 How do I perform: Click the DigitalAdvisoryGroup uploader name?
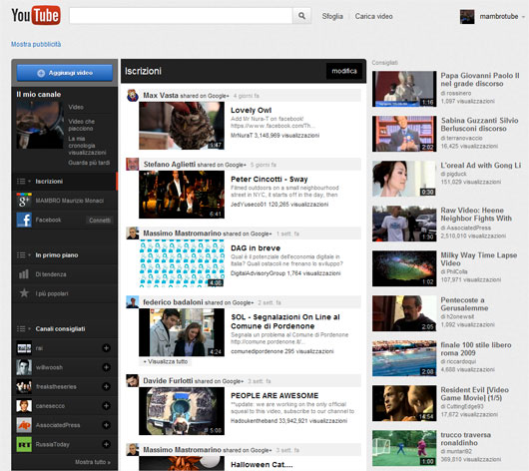tap(258, 273)
